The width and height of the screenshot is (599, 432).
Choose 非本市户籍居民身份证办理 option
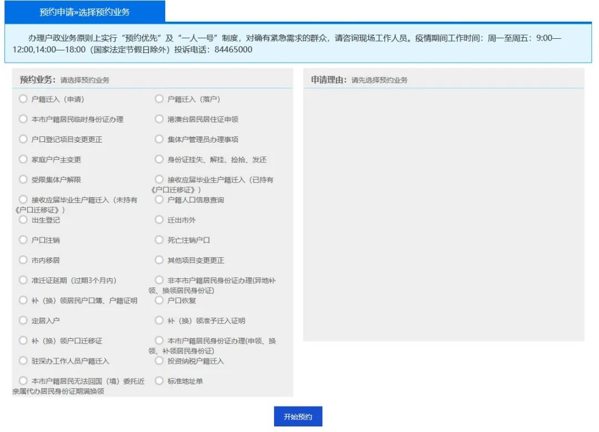click(159, 280)
